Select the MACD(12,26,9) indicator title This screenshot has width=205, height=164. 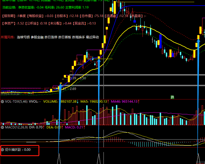(16, 127)
